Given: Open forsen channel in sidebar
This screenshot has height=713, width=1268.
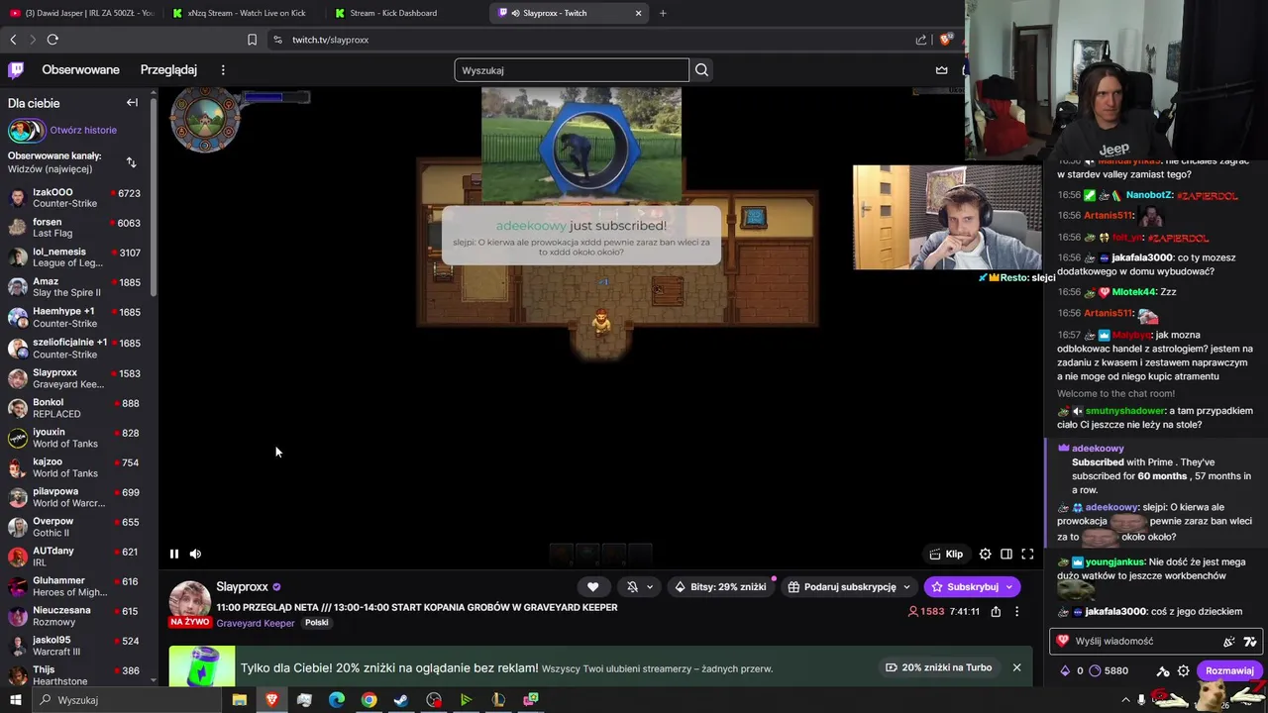Looking at the screenshot, I should tap(75, 228).
